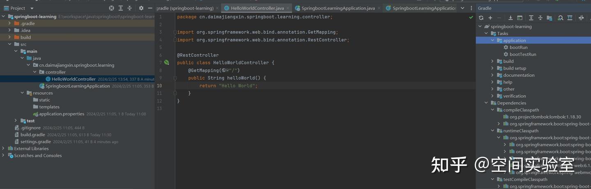Download sources icon in Gradle toolbar
Viewport: 591px width, 189px height.
[511, 18]
